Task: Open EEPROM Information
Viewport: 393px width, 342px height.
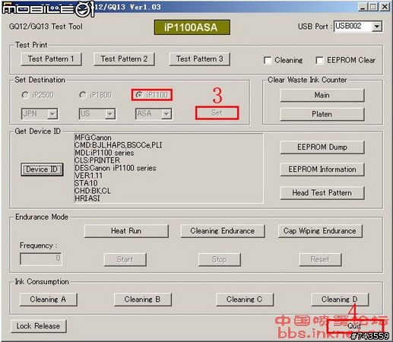Action: click(322, 169)
